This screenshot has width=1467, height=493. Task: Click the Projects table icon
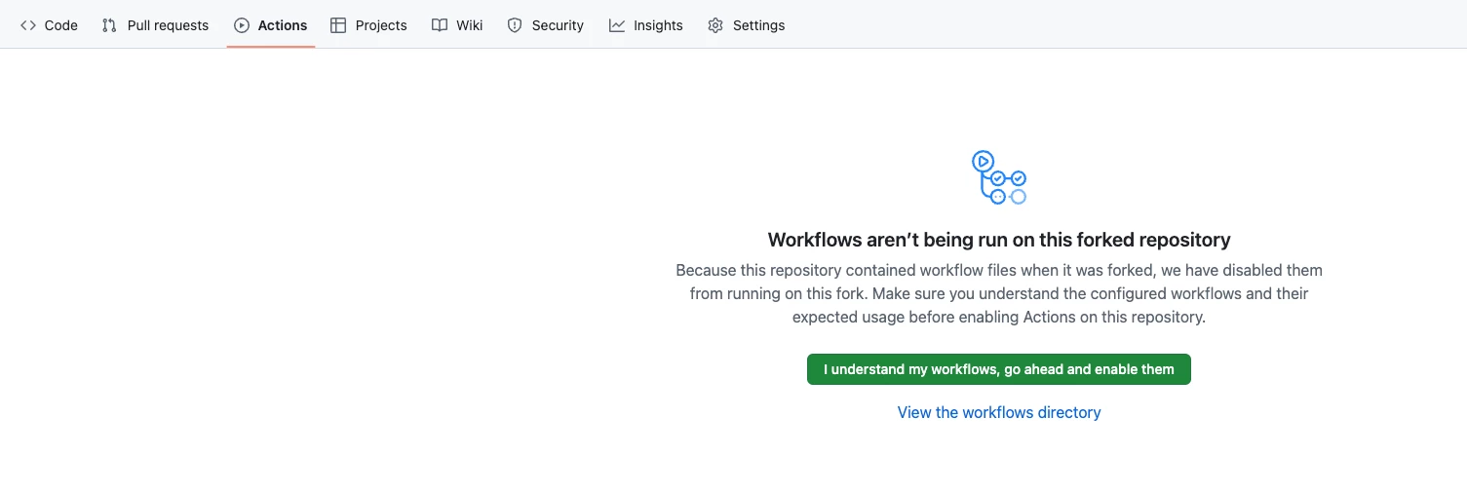coord(338,25)
